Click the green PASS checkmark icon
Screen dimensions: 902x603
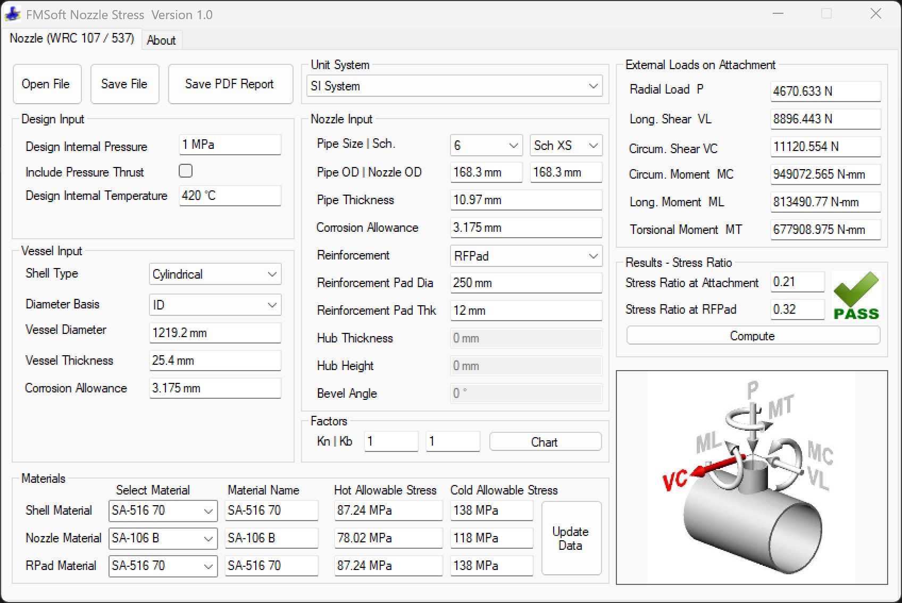856,296
